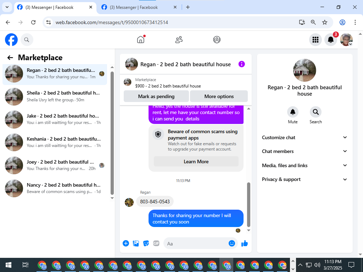Click Mark as pending button
Viewport: 363px width, 272px height.
(156, 96)
